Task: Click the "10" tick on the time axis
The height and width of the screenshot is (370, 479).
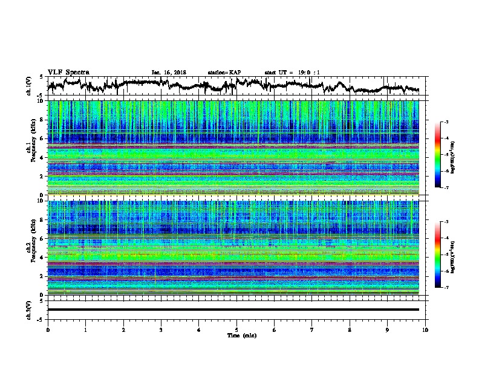Action: tap(425, 330)
